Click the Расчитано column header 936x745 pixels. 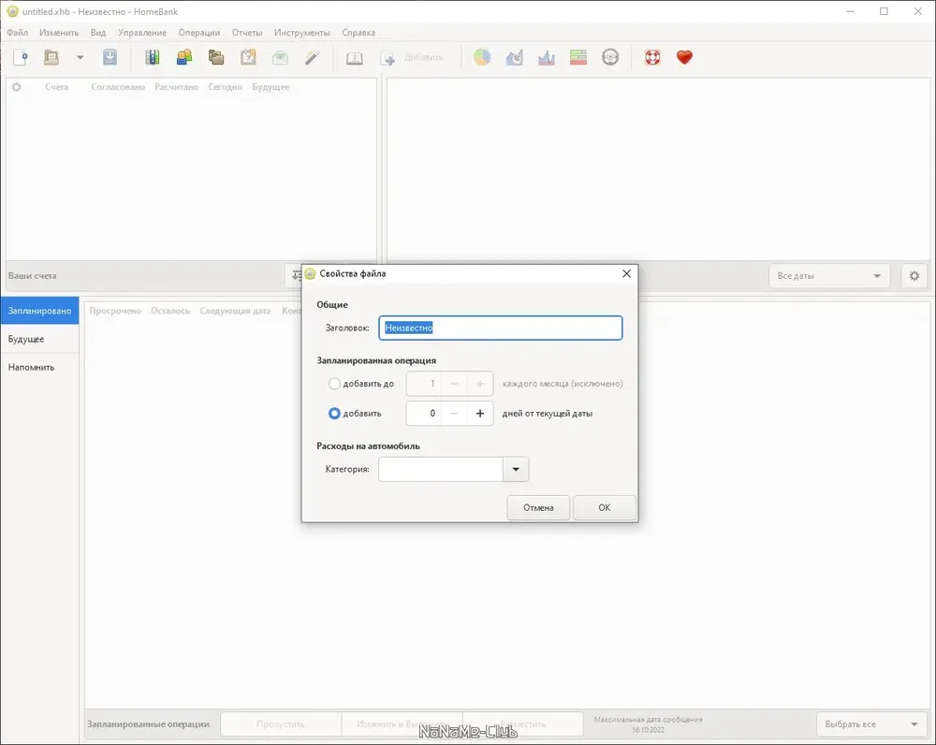176,87
